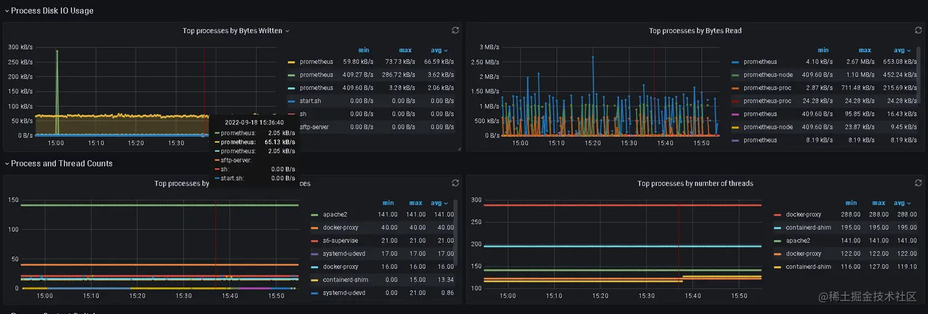Select systemd-udevd 17.00 series in processes legend
The width and height of the screenshot is (928, 314).
coord(344,254)
